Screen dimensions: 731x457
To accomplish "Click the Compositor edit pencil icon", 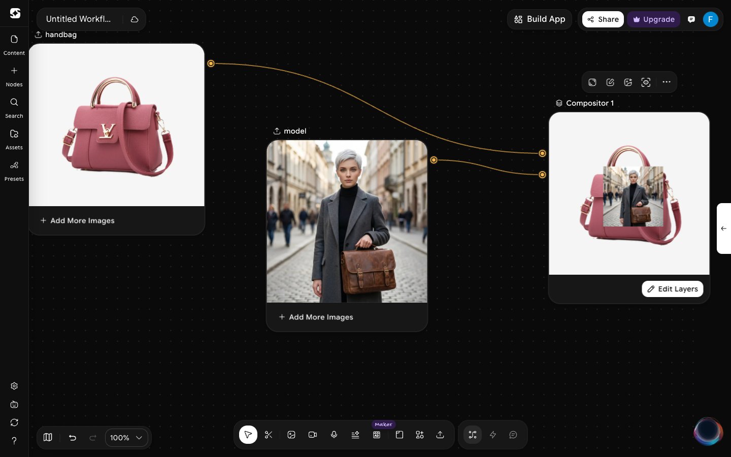I will (610, 82).
